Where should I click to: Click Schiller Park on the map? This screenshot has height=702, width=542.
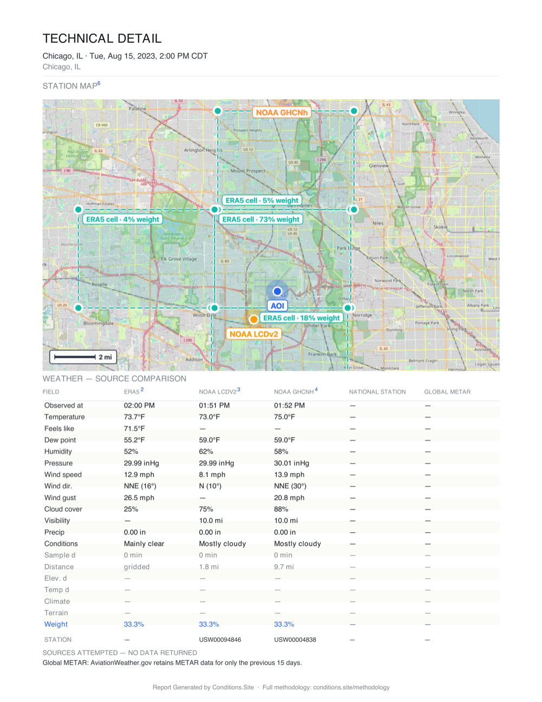coord(317,326)
